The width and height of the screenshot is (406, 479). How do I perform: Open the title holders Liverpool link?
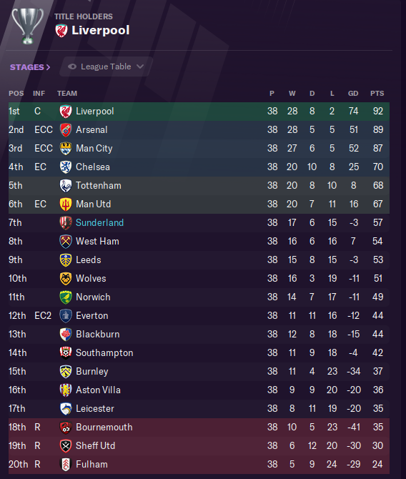pyautogui.click(x=101, y=30)
